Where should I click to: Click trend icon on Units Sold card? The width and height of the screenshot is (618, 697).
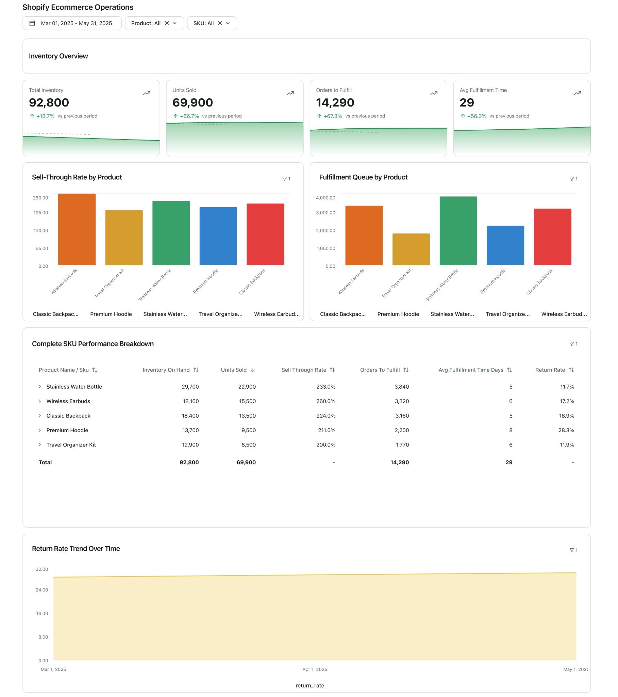pos(290,93)
